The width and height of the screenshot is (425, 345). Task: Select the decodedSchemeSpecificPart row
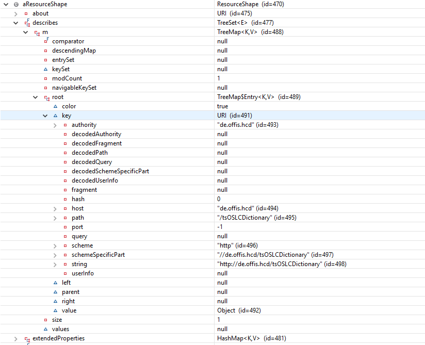[x=213, y=171]
